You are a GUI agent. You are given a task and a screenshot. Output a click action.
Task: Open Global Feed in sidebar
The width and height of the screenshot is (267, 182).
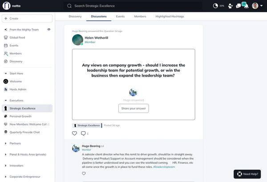17,37
